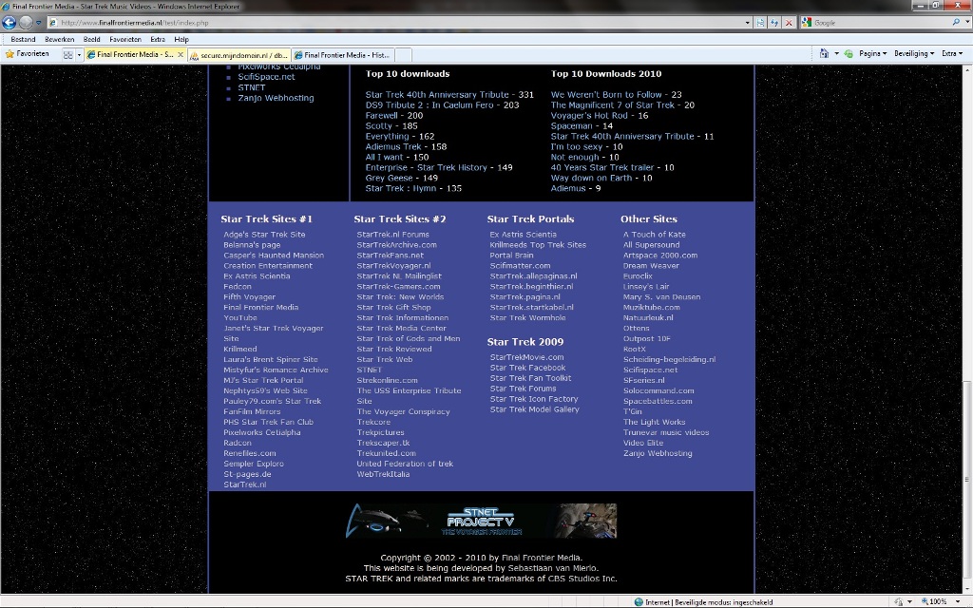Click the Adge's Star Trek Site link
This screenshot has height=608, width=973.
pyautogui.click(x=264, y=235)
